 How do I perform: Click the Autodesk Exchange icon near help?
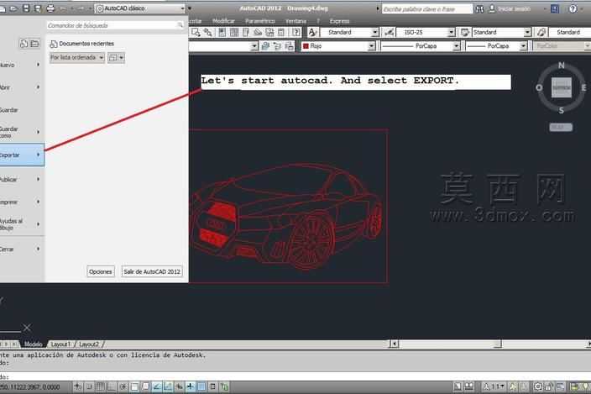[x=555, y=8]
